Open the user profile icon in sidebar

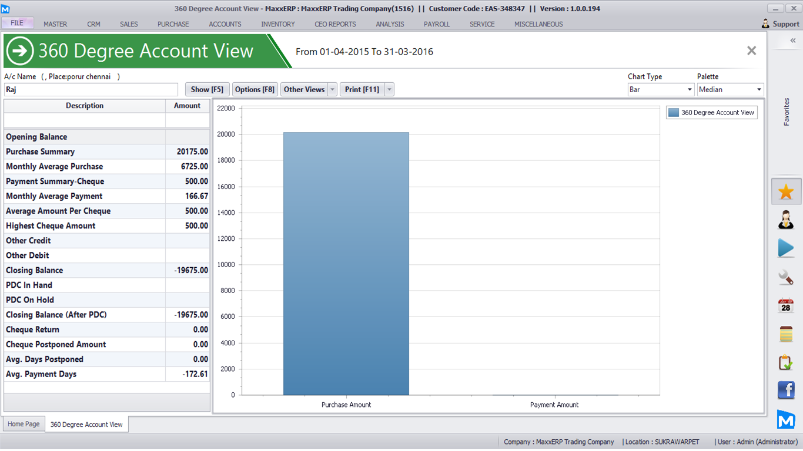point(786,220)
